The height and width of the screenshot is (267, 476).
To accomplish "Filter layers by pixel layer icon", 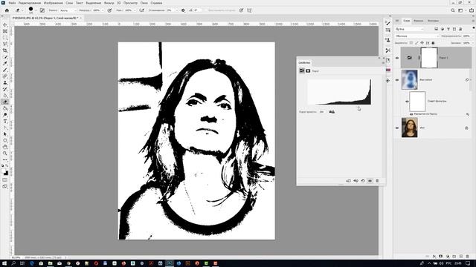I will pyautogui.click(x=437, y=29).
